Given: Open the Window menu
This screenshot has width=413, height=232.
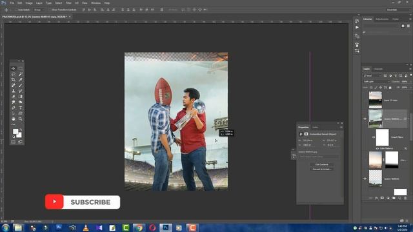Looking at the screenshot, I should point(96,3).
